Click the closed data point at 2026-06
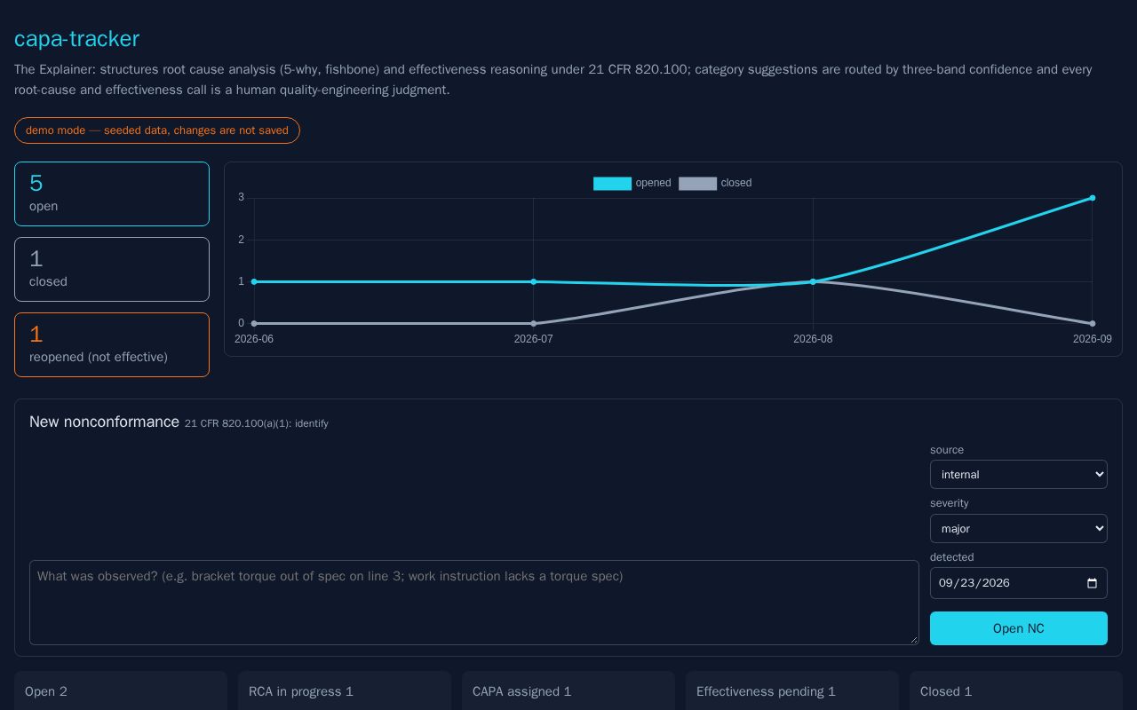This screenshot has height=710, width=1137. 254,323
